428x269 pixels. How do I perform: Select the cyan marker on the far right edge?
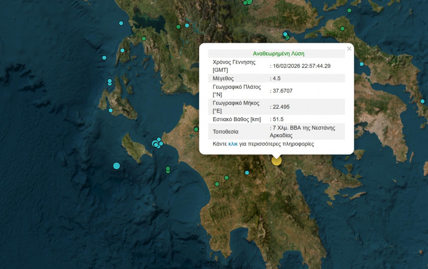(422, 101)
